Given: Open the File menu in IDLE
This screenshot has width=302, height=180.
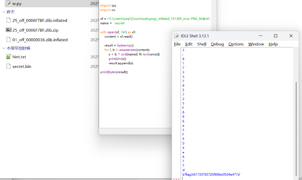Looking at the screenshot, I should coord(177,44).
